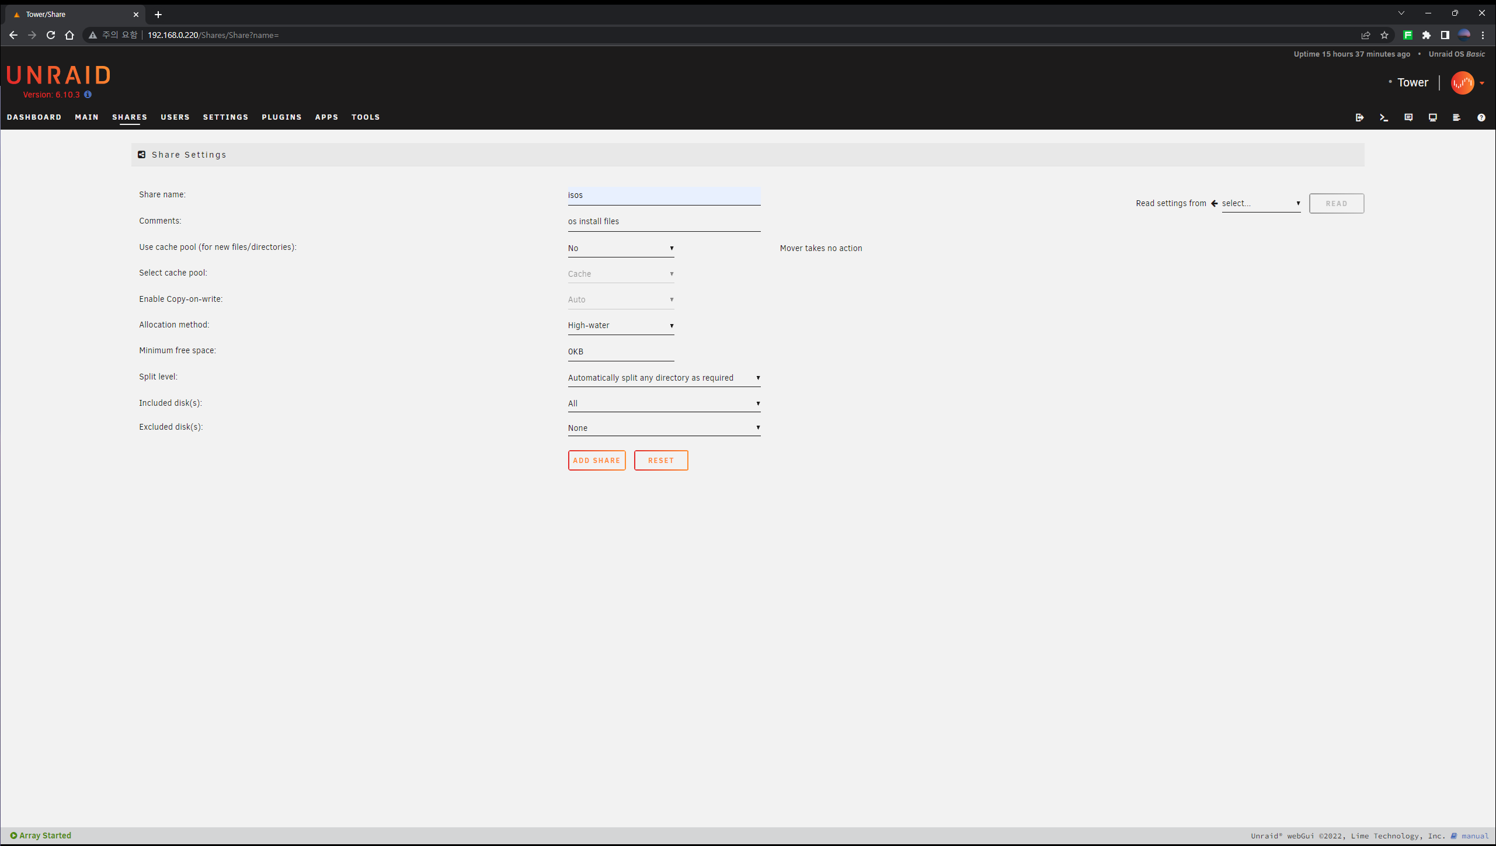Go to the Dashboard menu tab

click(x=34, y=117)
